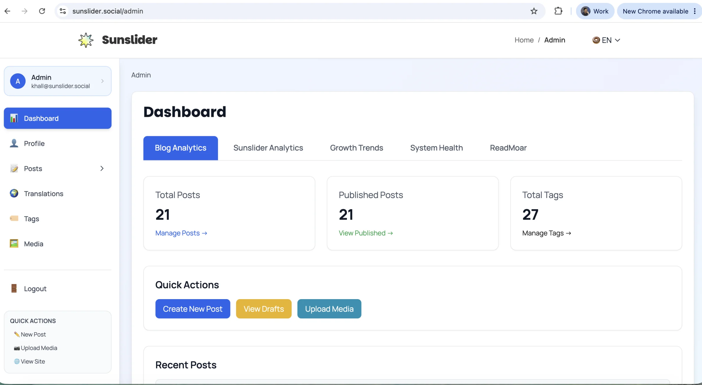Click the admin avatar circle with letter A
Viewport: 702px width, 385px height.
18,81
